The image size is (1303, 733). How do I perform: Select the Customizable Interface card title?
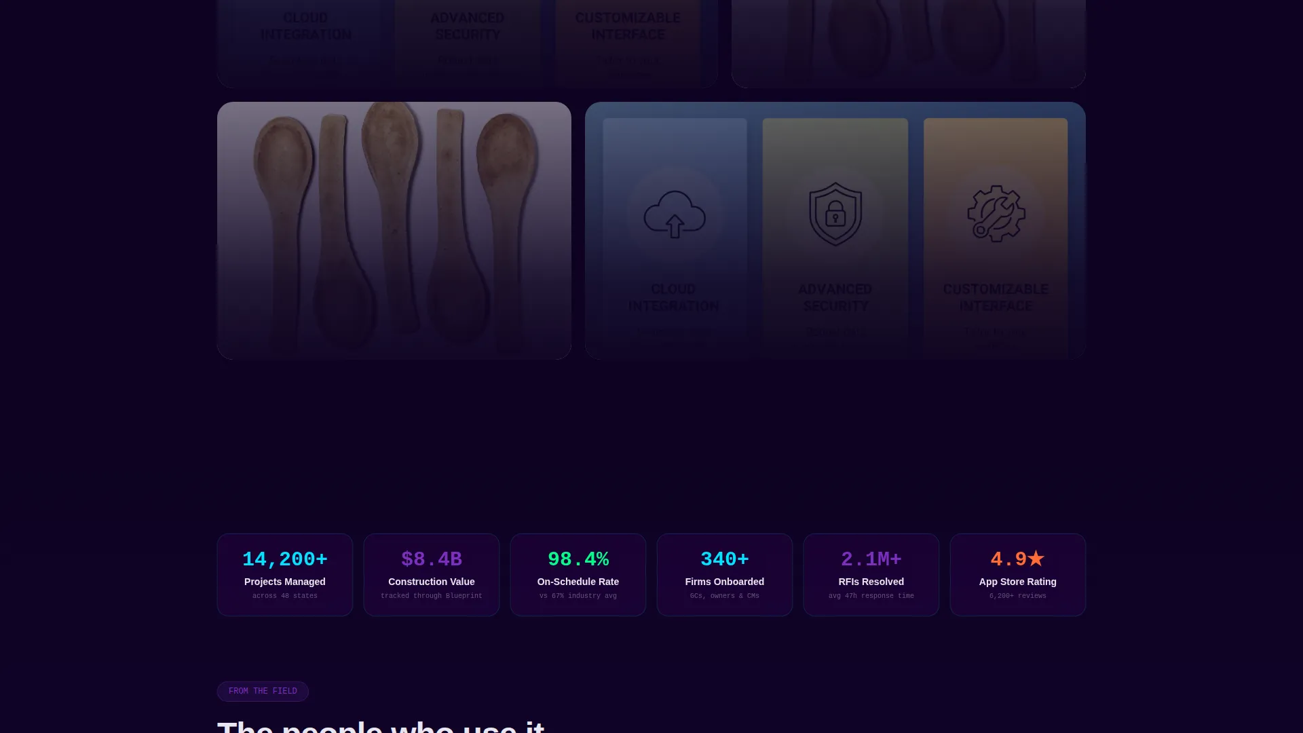(x=996, y=297)
